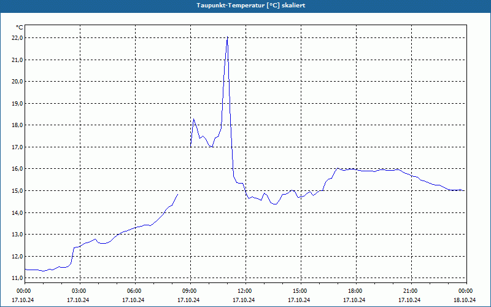The height and width of the screenshot is (307, 491).
Task: Select the 18.10.24 date label
Action: (465, 300)
